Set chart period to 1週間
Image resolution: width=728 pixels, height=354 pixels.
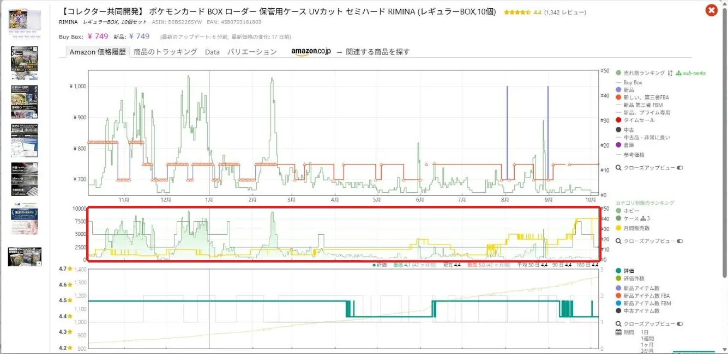point(647,339)
